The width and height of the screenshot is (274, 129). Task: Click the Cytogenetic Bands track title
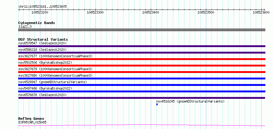pyautogui.click(x=37, y=23)
